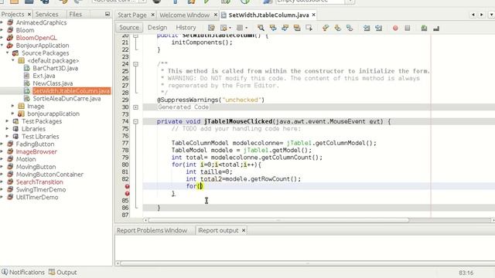The image size is (495, 278).
Task: Collapse the BonjourApplication project node
Action: (x=2, y=45)
